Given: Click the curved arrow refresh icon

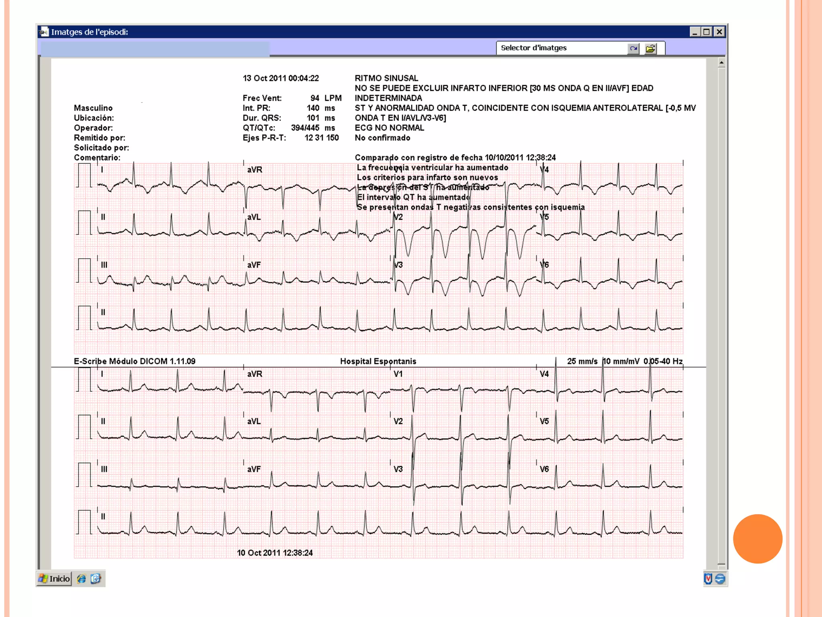Looking at the screenshot, I should point(633,49).
